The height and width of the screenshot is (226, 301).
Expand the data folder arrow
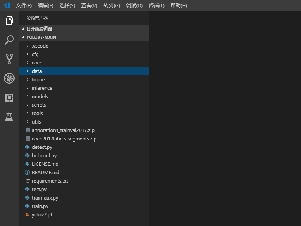(28, 71)
